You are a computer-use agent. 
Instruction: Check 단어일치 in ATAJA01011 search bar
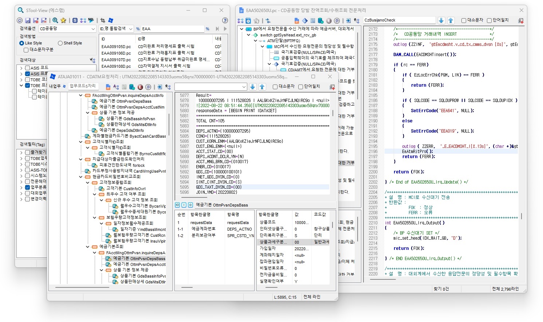tap(300, 87)
